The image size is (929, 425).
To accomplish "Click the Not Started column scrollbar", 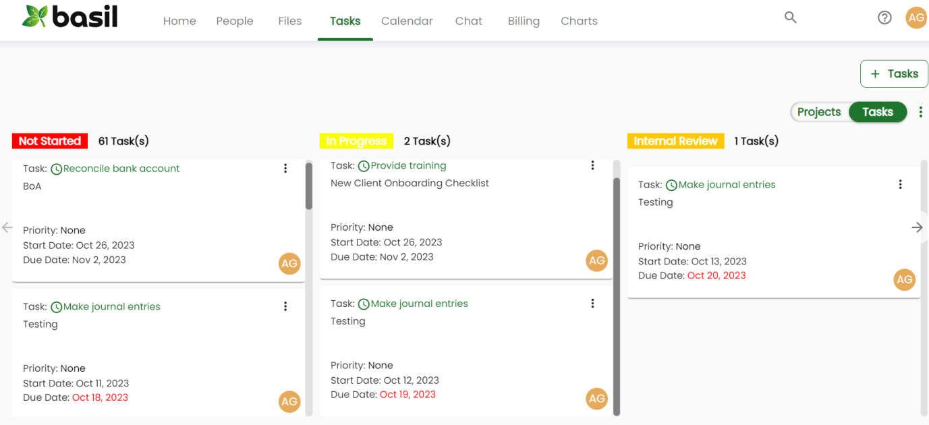I will coord(309,187).
